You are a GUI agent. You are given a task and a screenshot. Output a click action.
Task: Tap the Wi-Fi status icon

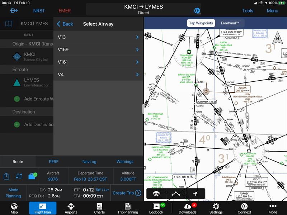tap(262, 3)
